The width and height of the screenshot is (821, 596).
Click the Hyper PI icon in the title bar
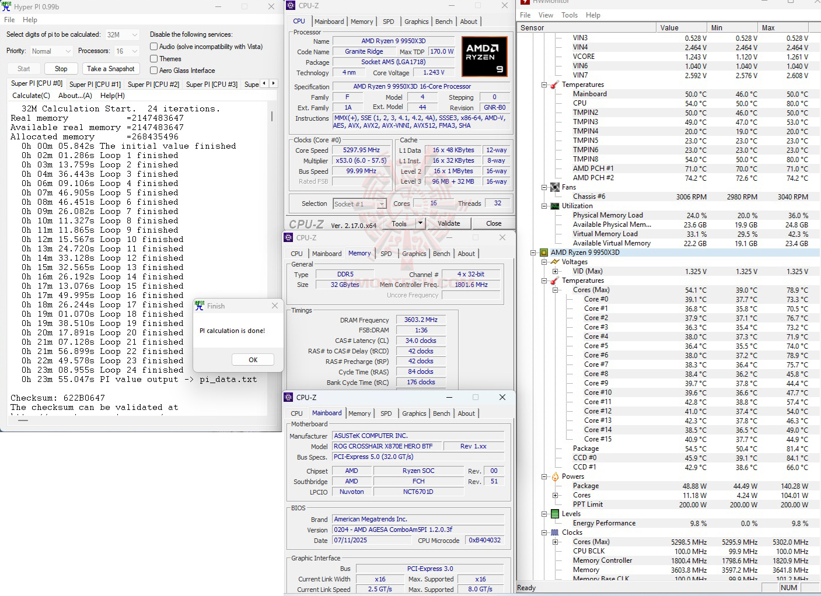pos(6,6)
